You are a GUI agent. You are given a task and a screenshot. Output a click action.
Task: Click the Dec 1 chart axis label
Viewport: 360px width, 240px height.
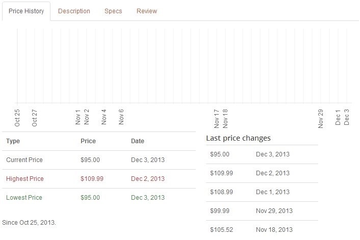338,117
